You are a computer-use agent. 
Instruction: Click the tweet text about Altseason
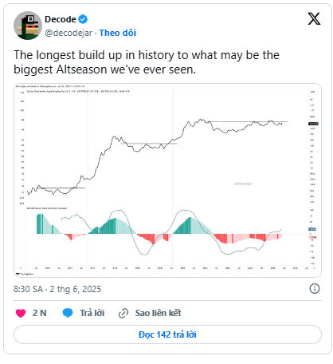pyautogui.click(x=147, y=62)
